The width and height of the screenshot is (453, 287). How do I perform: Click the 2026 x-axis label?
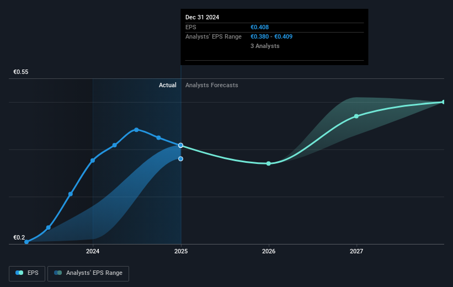269,251
